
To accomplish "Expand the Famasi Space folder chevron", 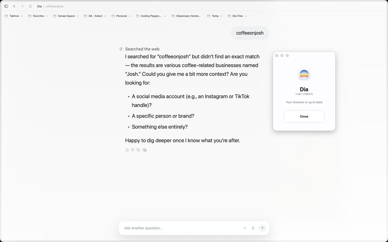I will 78,16.
